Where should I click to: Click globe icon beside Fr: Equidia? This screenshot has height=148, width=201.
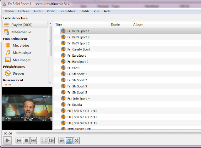[63, 105]
